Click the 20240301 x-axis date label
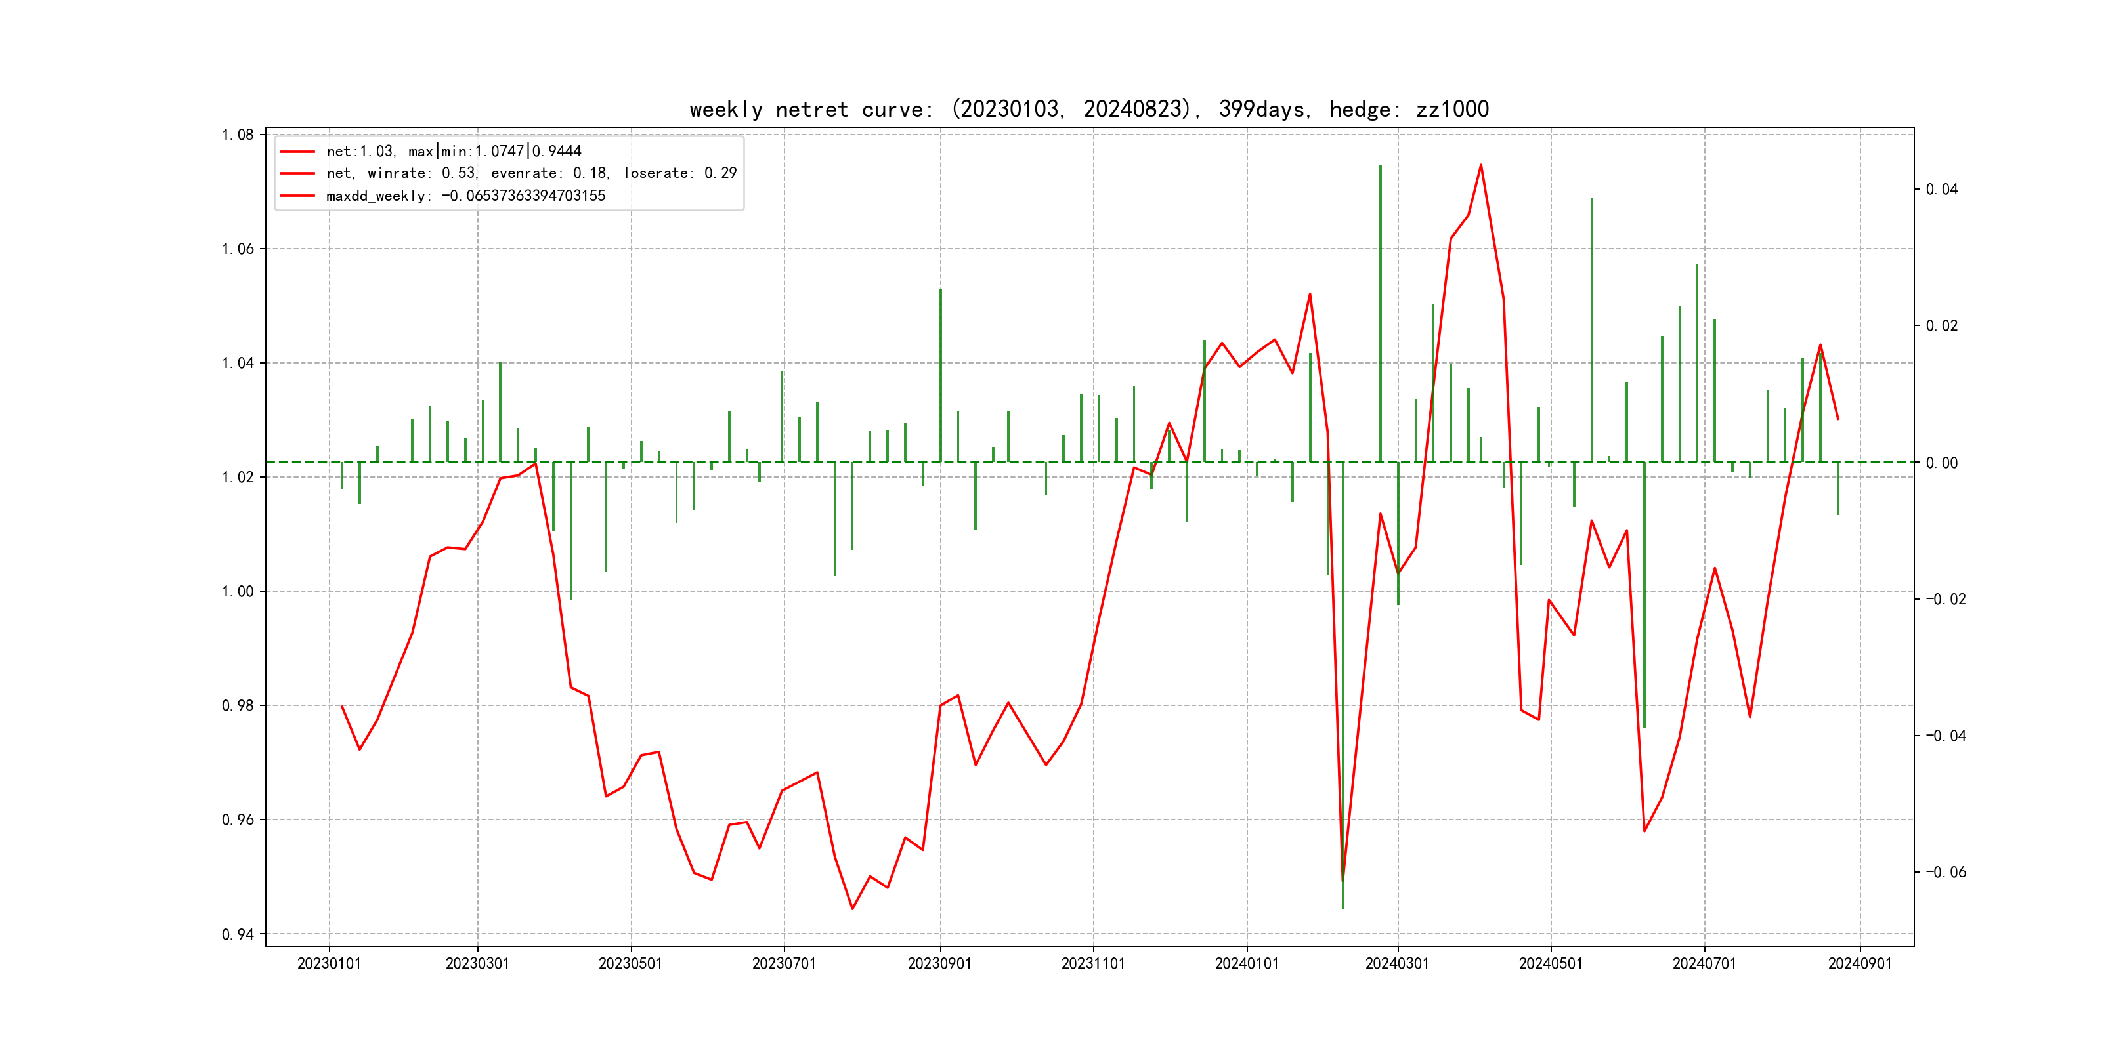 pyautogui.click(x=1397, y=963)
